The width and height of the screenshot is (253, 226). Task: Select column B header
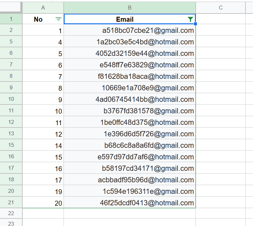(130, 8)
